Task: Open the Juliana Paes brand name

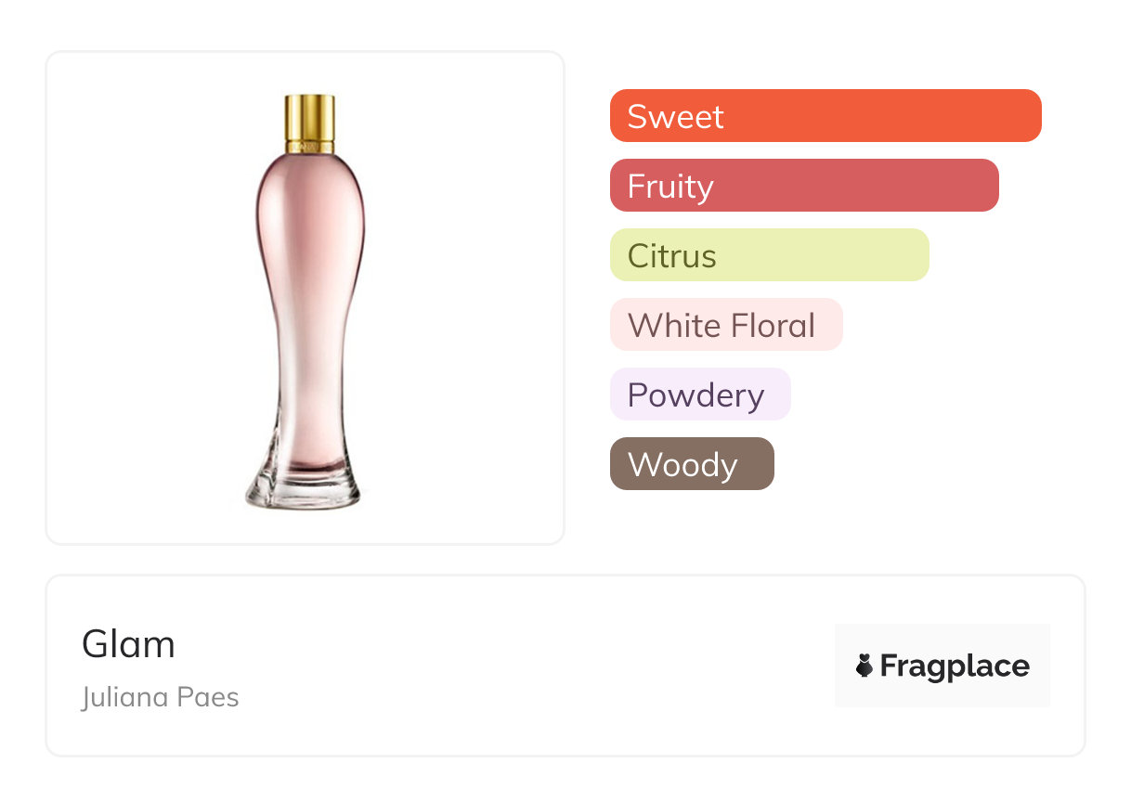Action: coord(160,697)
